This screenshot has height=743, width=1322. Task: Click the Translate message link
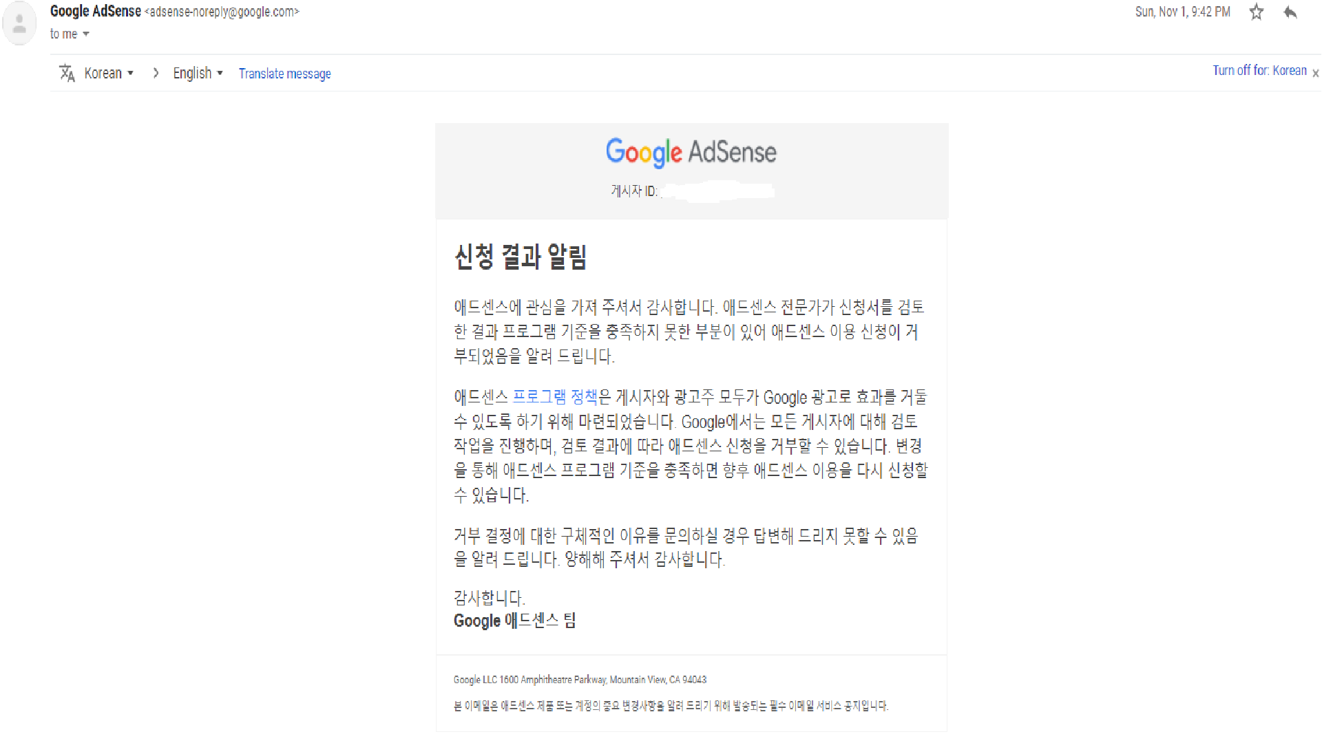point(284,74)
